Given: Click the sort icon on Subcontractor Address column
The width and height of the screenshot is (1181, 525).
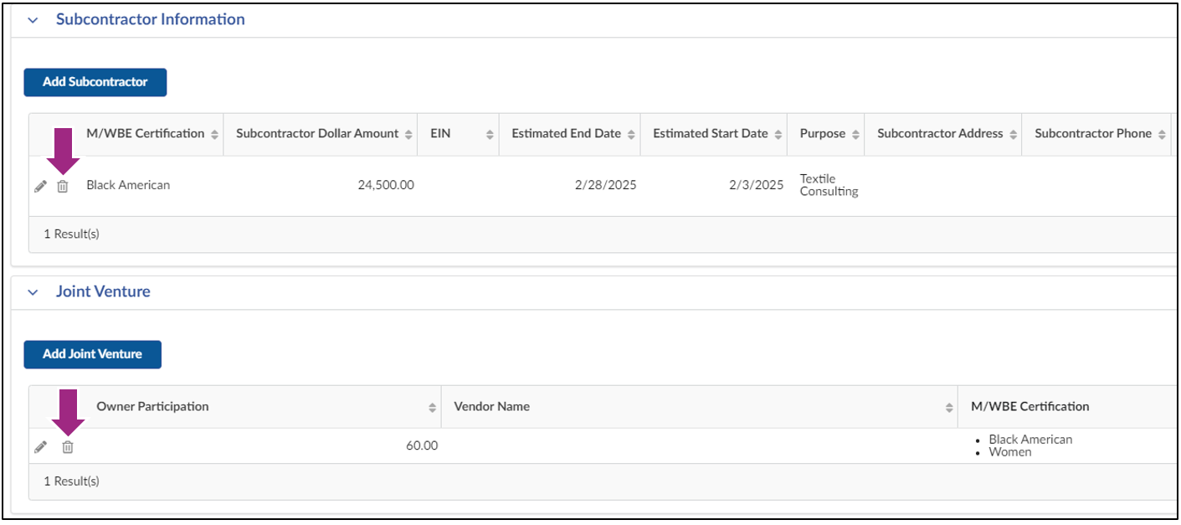Looking at the screenshot, I should pyautogui.click(x=1014, y=133).
